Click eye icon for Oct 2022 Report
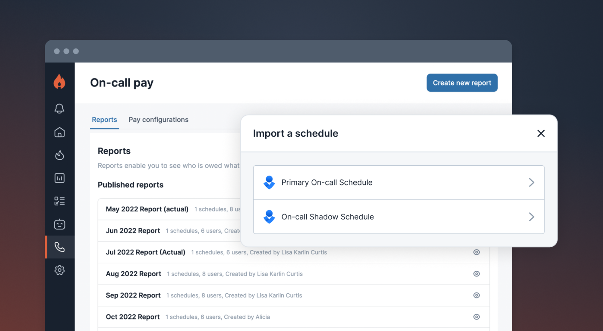Screen dimensions: 603x331 (x=476, y=317)
